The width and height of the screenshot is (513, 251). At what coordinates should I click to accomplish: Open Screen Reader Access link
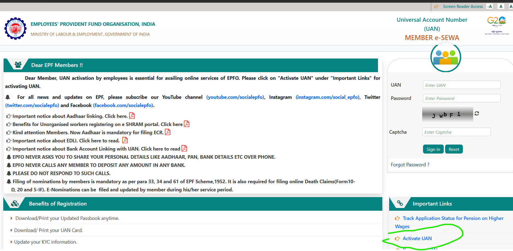[463, 7]
